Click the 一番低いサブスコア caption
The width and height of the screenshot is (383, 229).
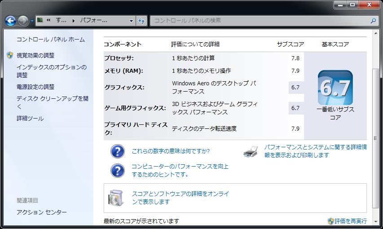pyautogui.click(x=335, y=114)
